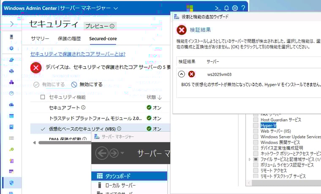This screenshot has width=321, height=194.
Task: Click the red error icon beside 検証結果 heading
Action: [182, 30]
